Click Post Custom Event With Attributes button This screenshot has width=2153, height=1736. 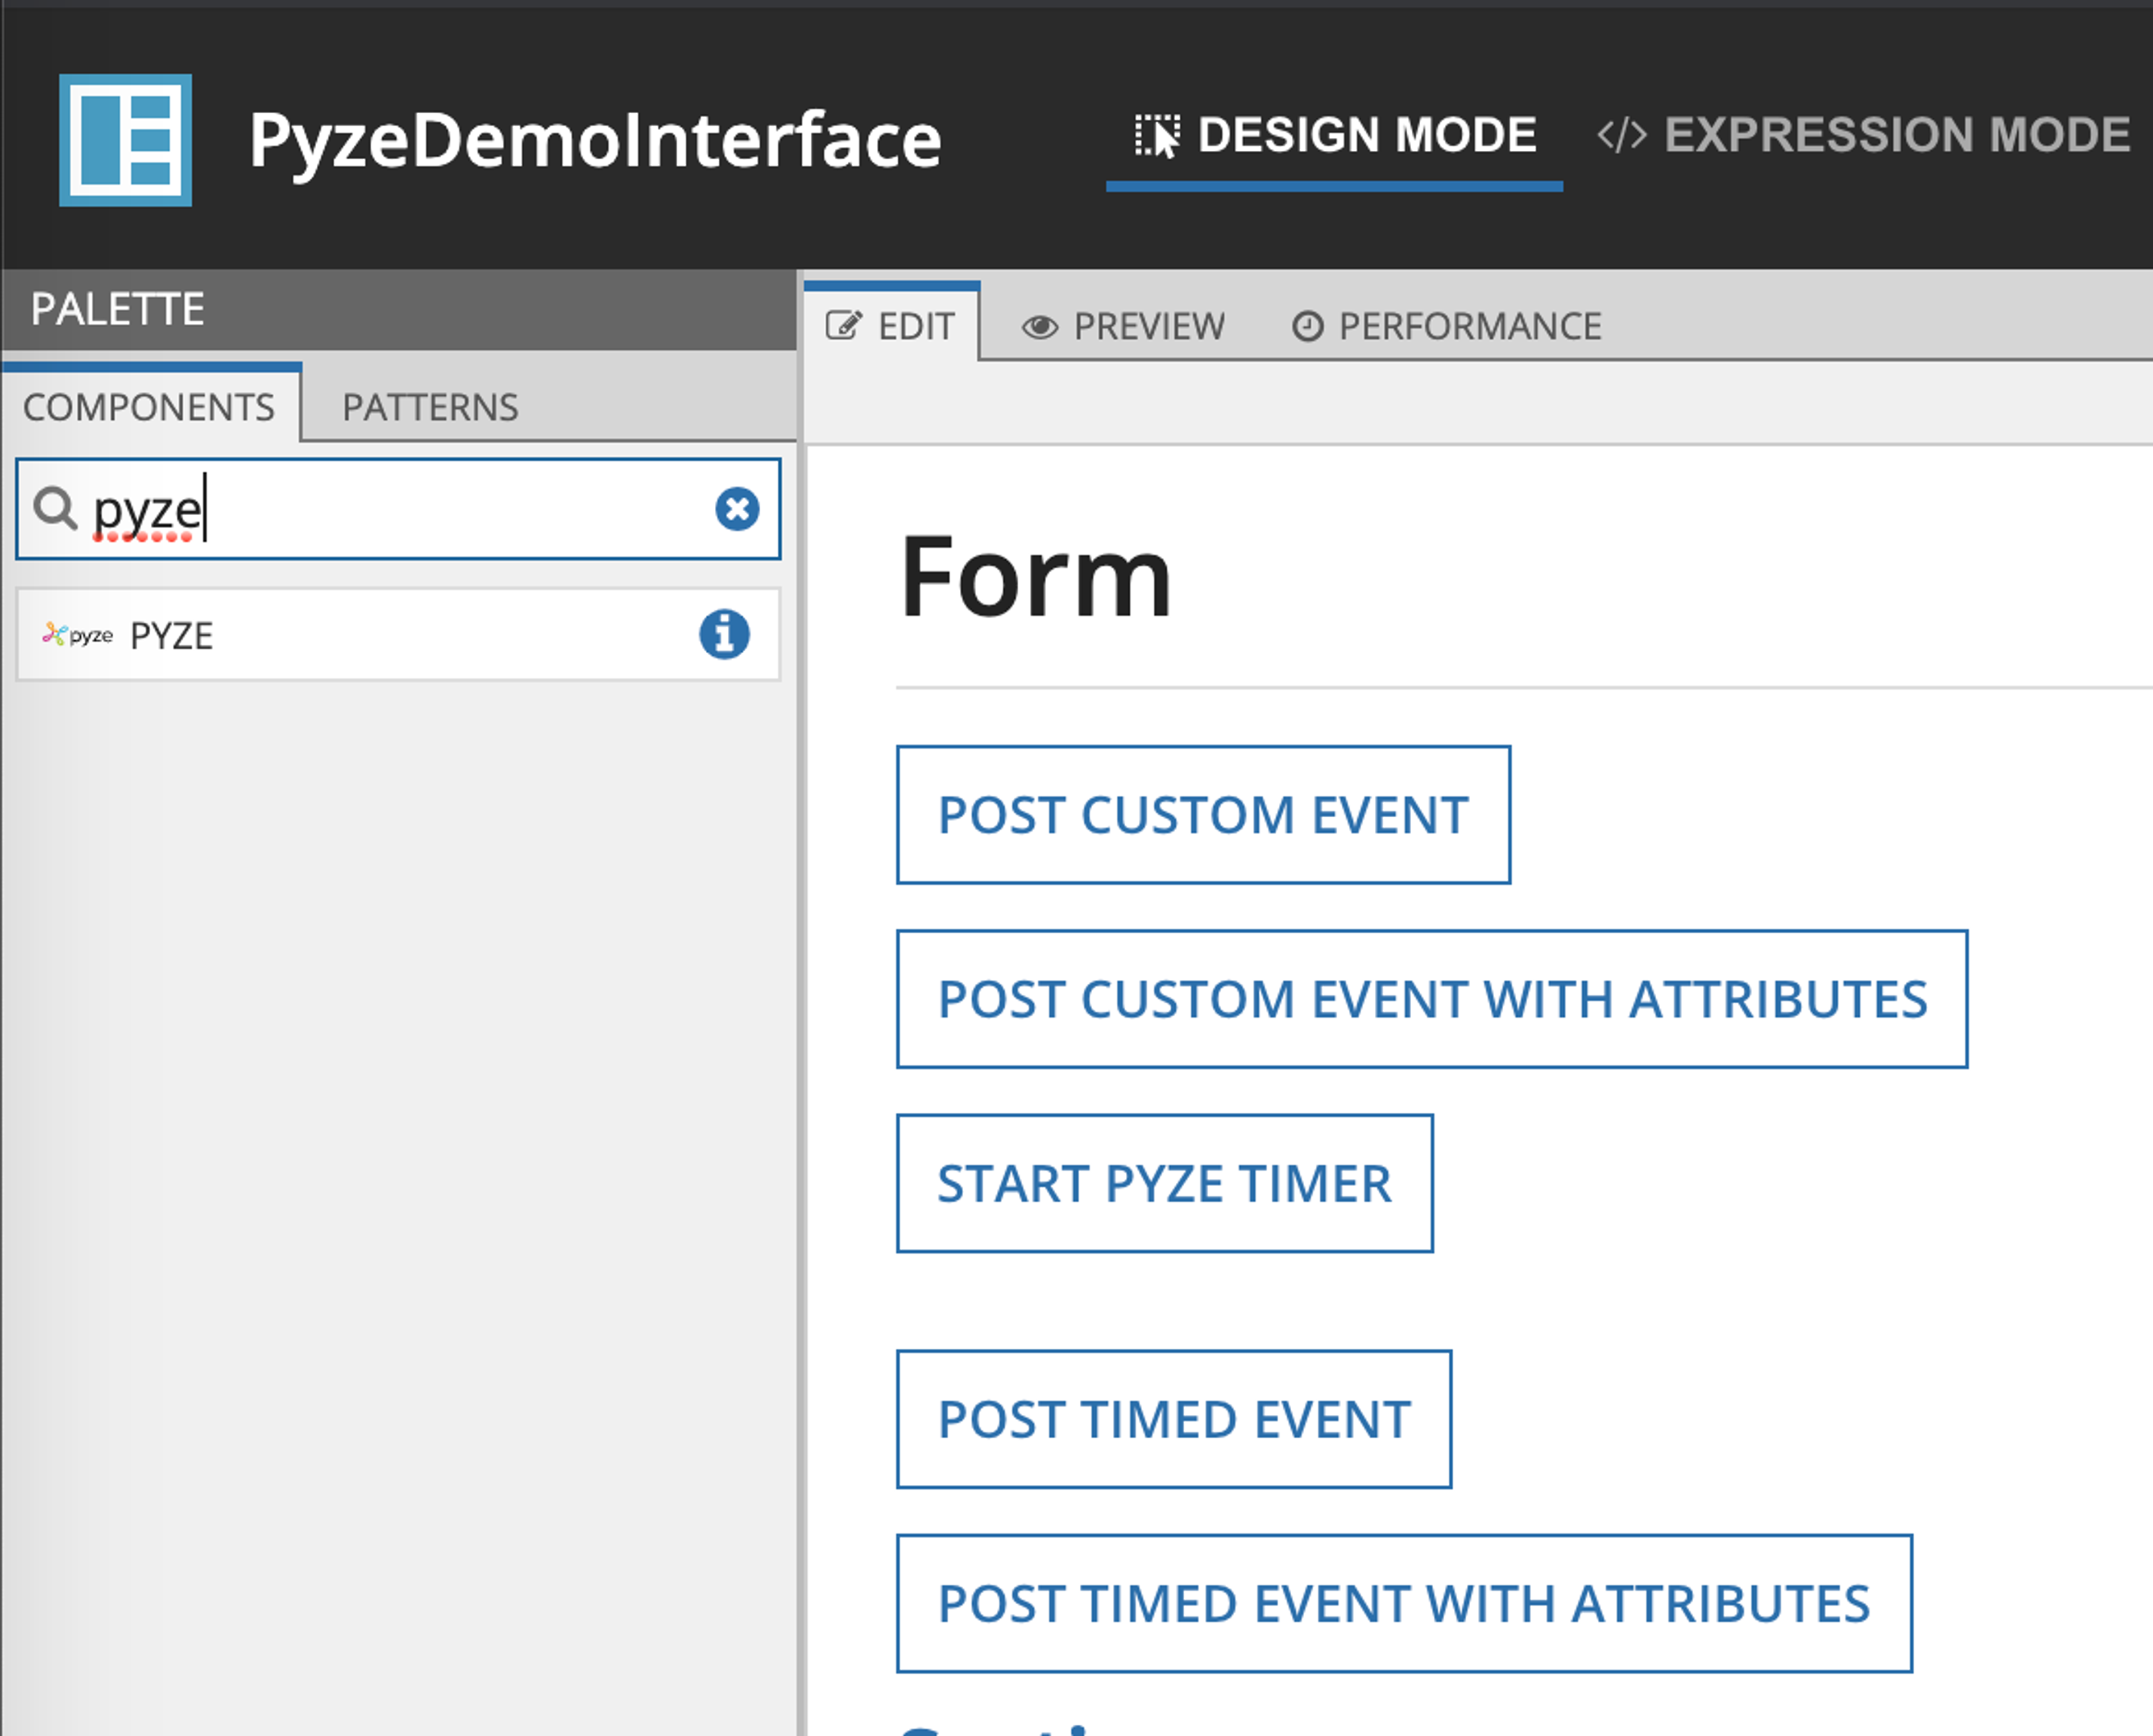(x=1432, y=999)
